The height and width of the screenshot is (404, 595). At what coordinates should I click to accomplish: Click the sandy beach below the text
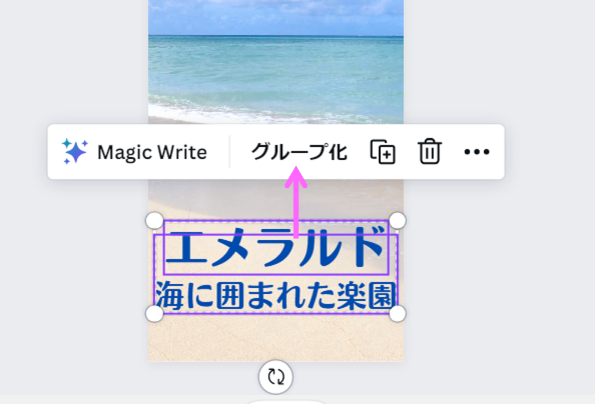[275, 340]
